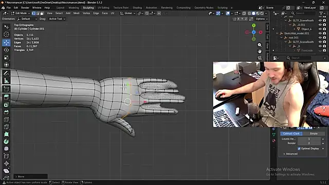
Task: Select the Knife tool
Action: pyautogui.click(x=6, y=127)
